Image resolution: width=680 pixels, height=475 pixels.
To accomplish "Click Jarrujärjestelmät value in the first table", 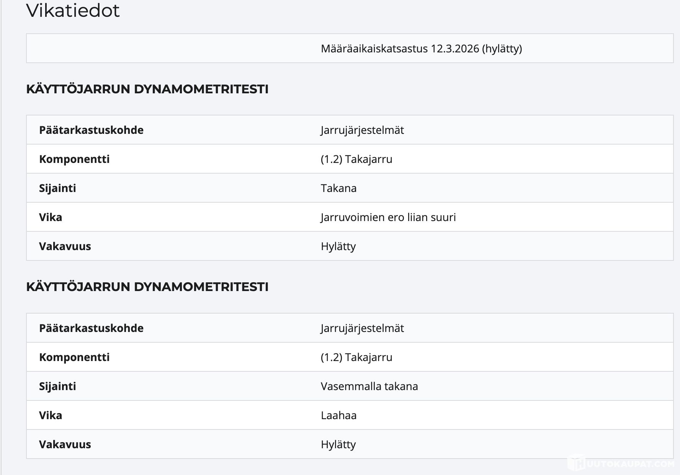I will [362, 130].
